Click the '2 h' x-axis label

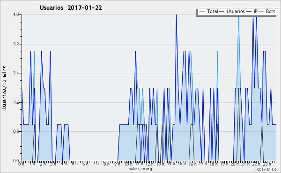tap(43, 164)
